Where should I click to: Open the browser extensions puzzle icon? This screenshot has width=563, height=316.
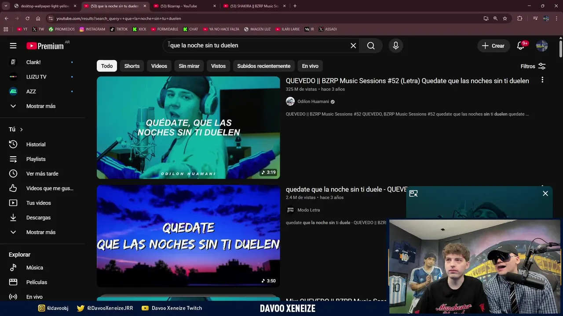pyautogui.click(x=519, y=18)
